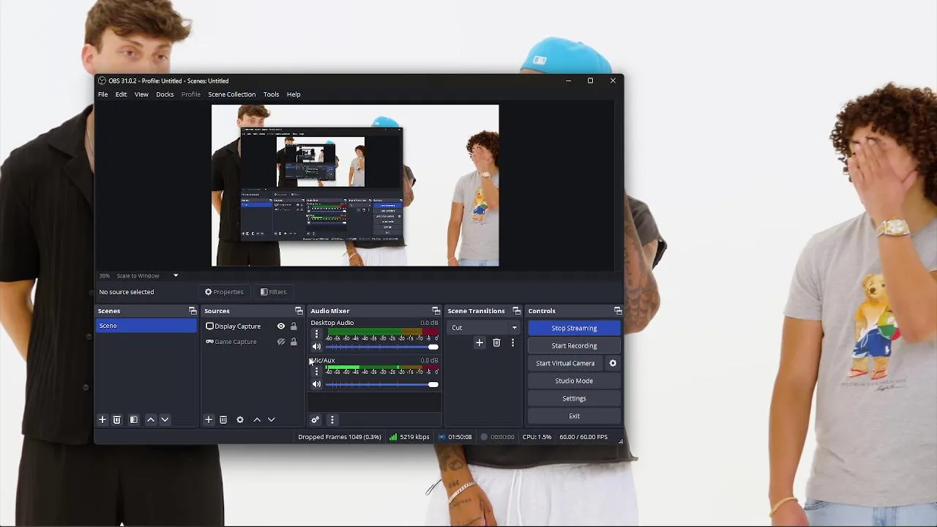This screenshot has height=527, width=937.
Task: Open the Edit menu
Action: (121, 94)
